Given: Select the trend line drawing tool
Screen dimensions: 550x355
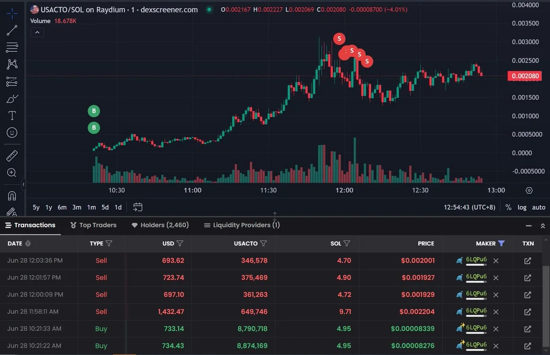Looking at the screenshot, I should [12, 30].
